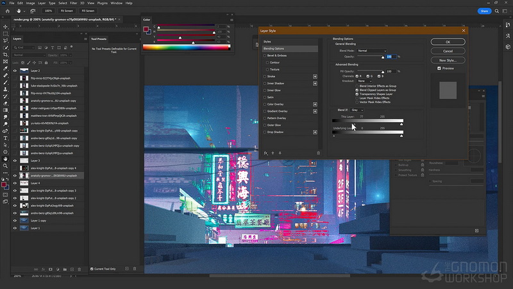This screenshot has height=289, width=513.
Task: Switch to the Tool Presets tab
Action: click(x=99, y=39)
